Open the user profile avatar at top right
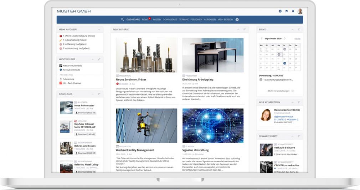The image size is (360, 190). [x=300, y=11]
